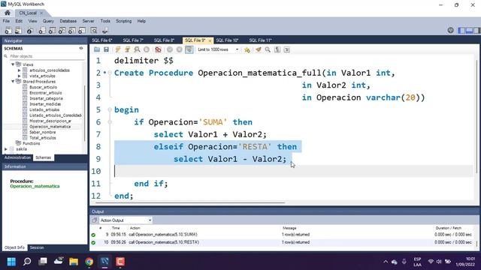481x270 pixels.
Task: Click the horizontal scrollbar under the editor
Action: tap(190, 202)
